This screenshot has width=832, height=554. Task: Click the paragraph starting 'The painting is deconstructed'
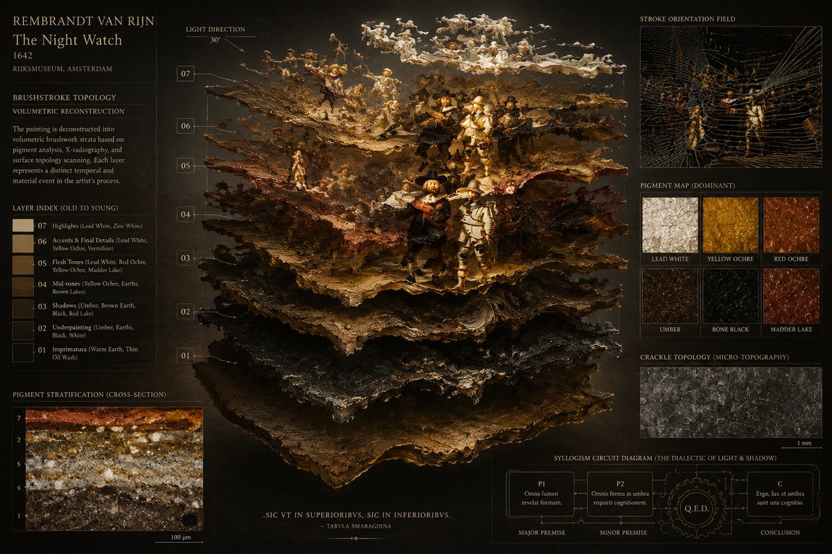[x=68, y=154]
